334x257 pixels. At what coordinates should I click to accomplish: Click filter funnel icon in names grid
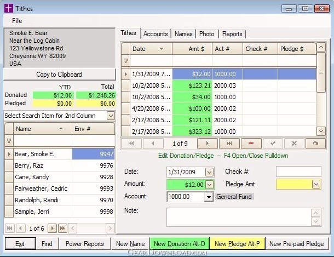coord(9,141)
